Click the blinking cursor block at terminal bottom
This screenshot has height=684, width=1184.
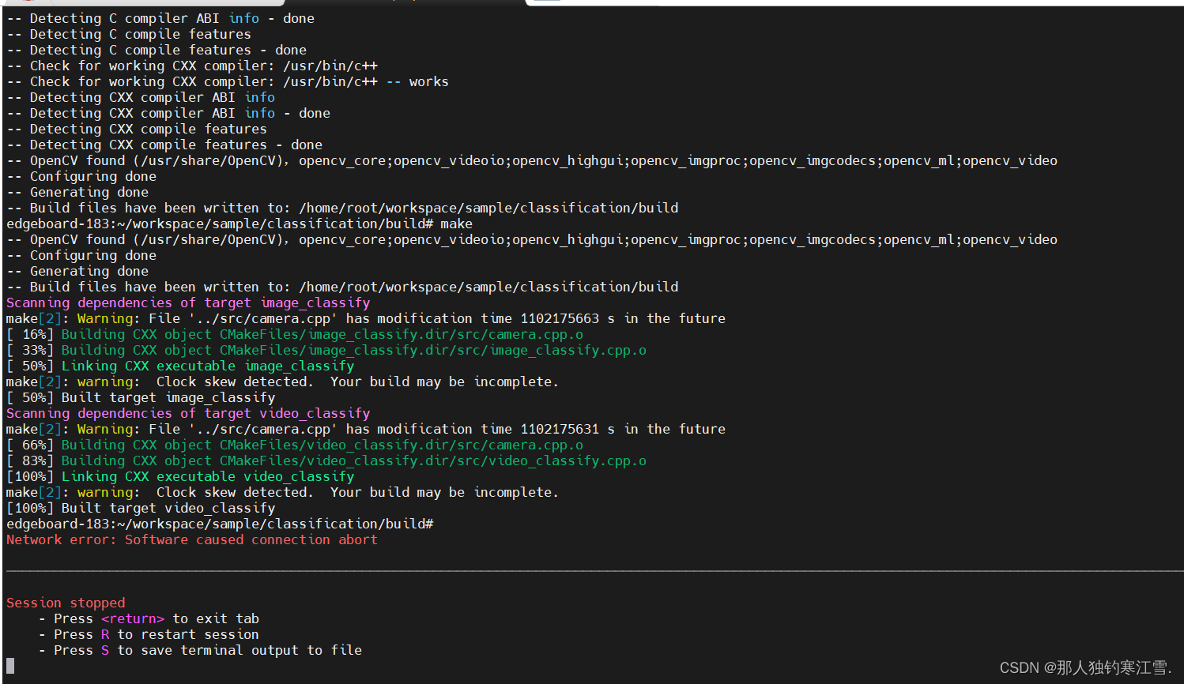[x=10, y=666]
